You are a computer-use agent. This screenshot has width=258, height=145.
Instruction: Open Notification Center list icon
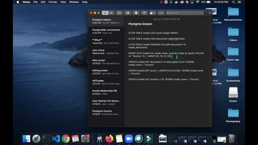point(239,2)
